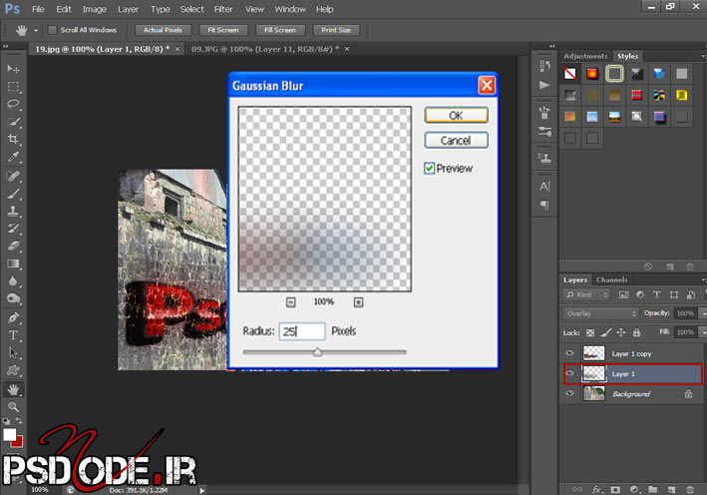Open the History panel icon

point(544,67)
